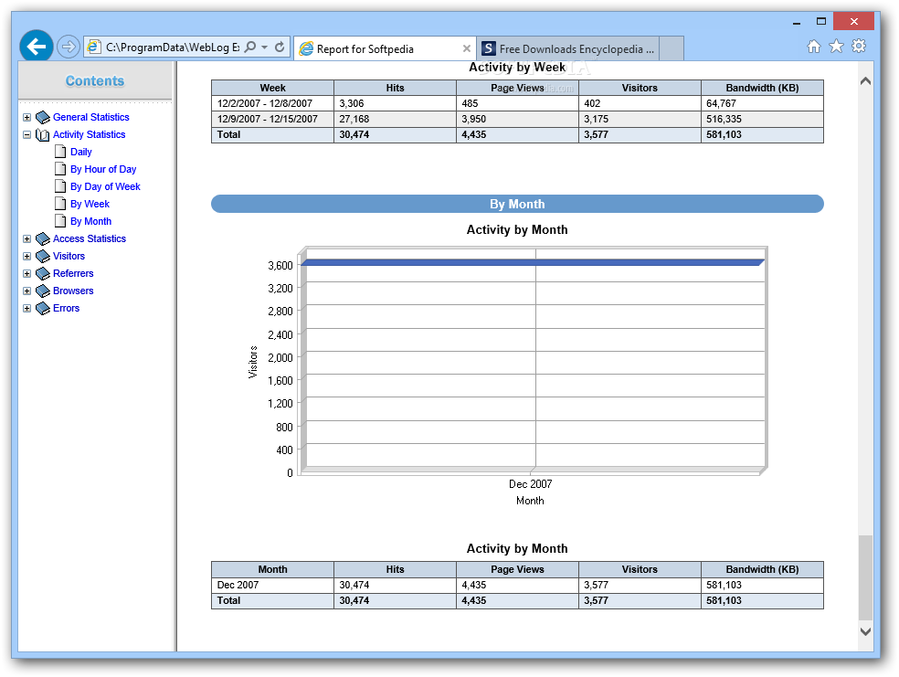Image resolution: width=899 pixels, height=677 pixels.
Task: Click the Contents panel heading
Action: pos(95,80)
